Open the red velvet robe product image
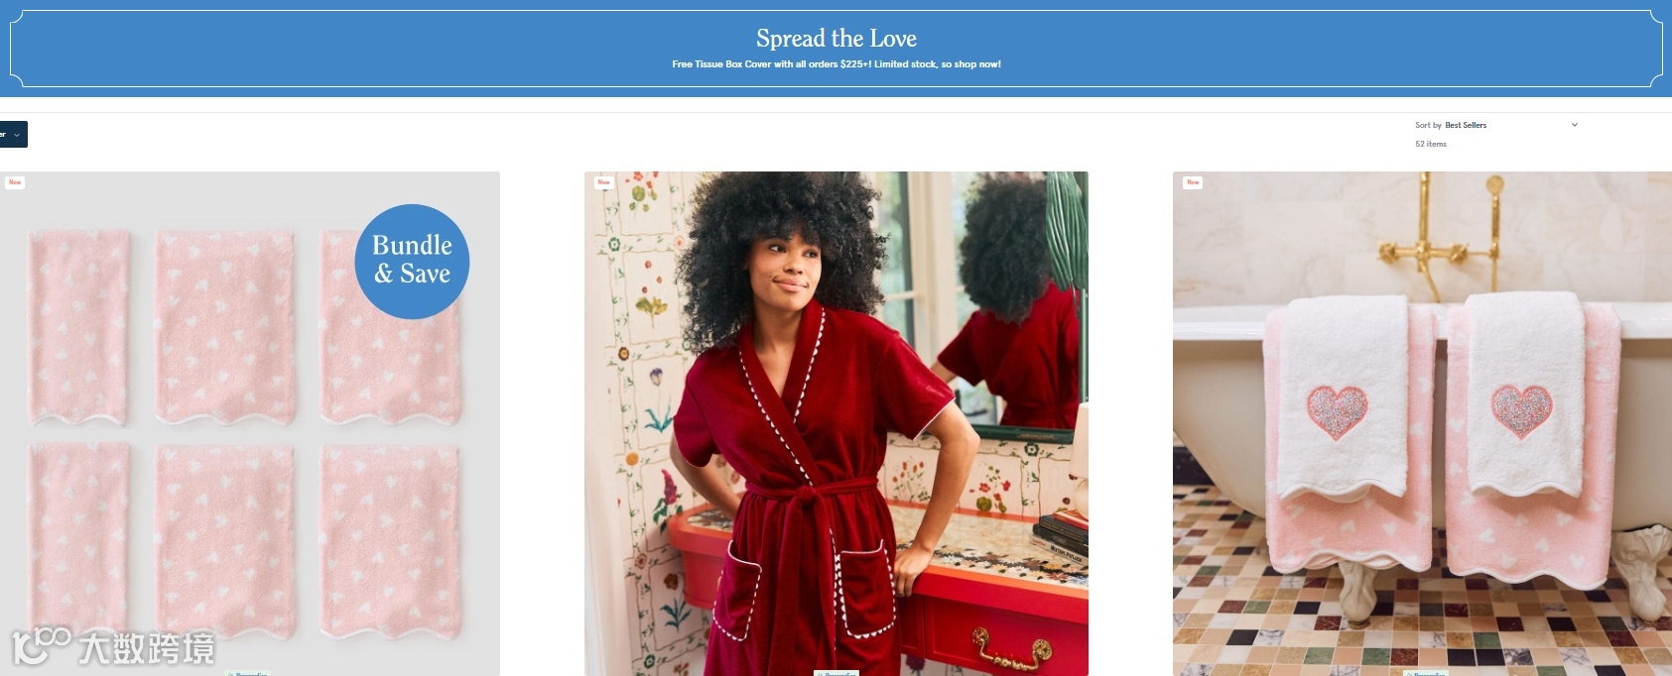This screenshot has width=1672, height=676. 836,423
